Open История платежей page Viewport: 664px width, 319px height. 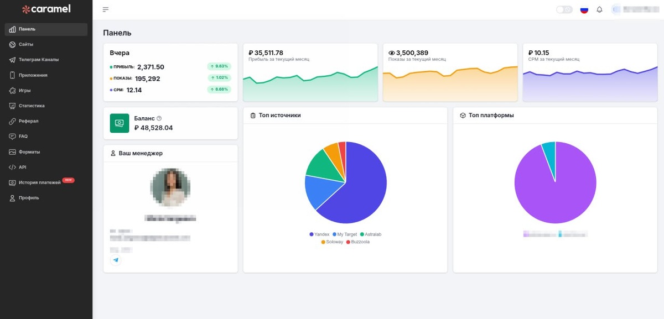point(46,182)
